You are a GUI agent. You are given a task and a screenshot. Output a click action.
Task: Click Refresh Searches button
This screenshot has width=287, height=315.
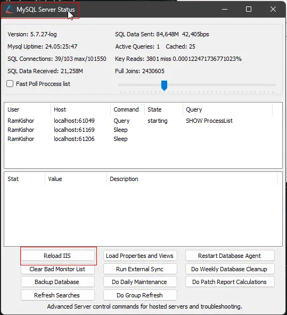point(58,295)
